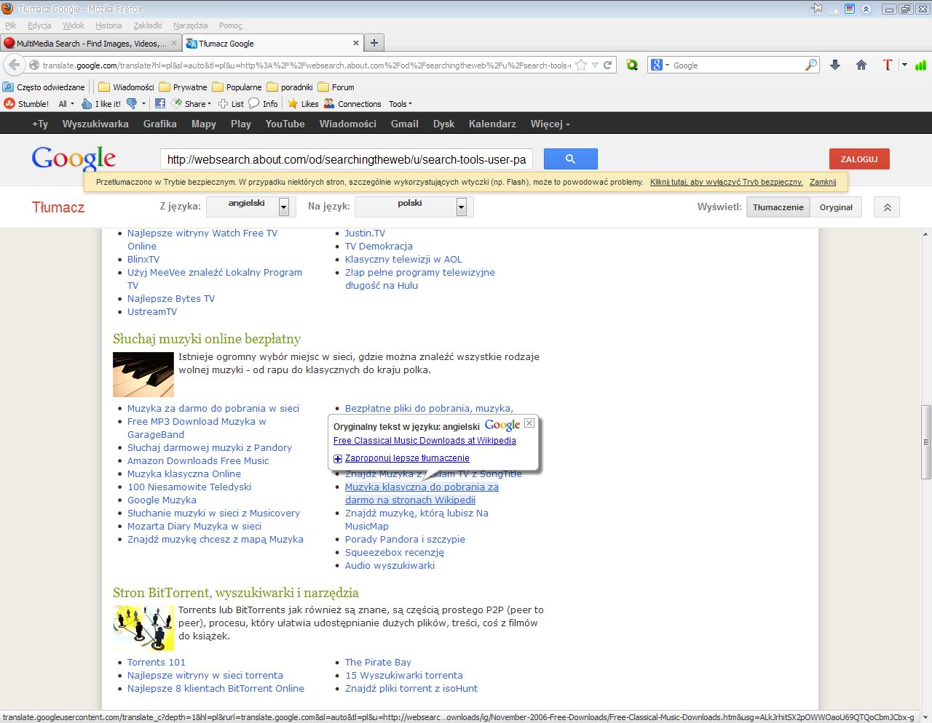Click the piano keys thumbnail
This screenshot has width=932, height=723.
(x=143, y=375)
